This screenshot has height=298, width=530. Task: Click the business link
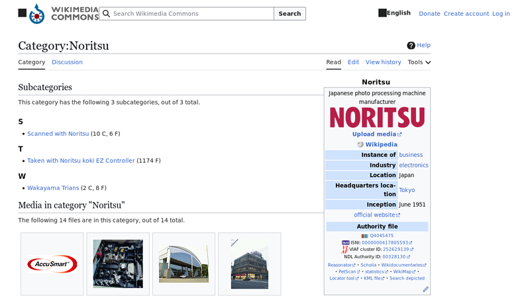(411, 155)
